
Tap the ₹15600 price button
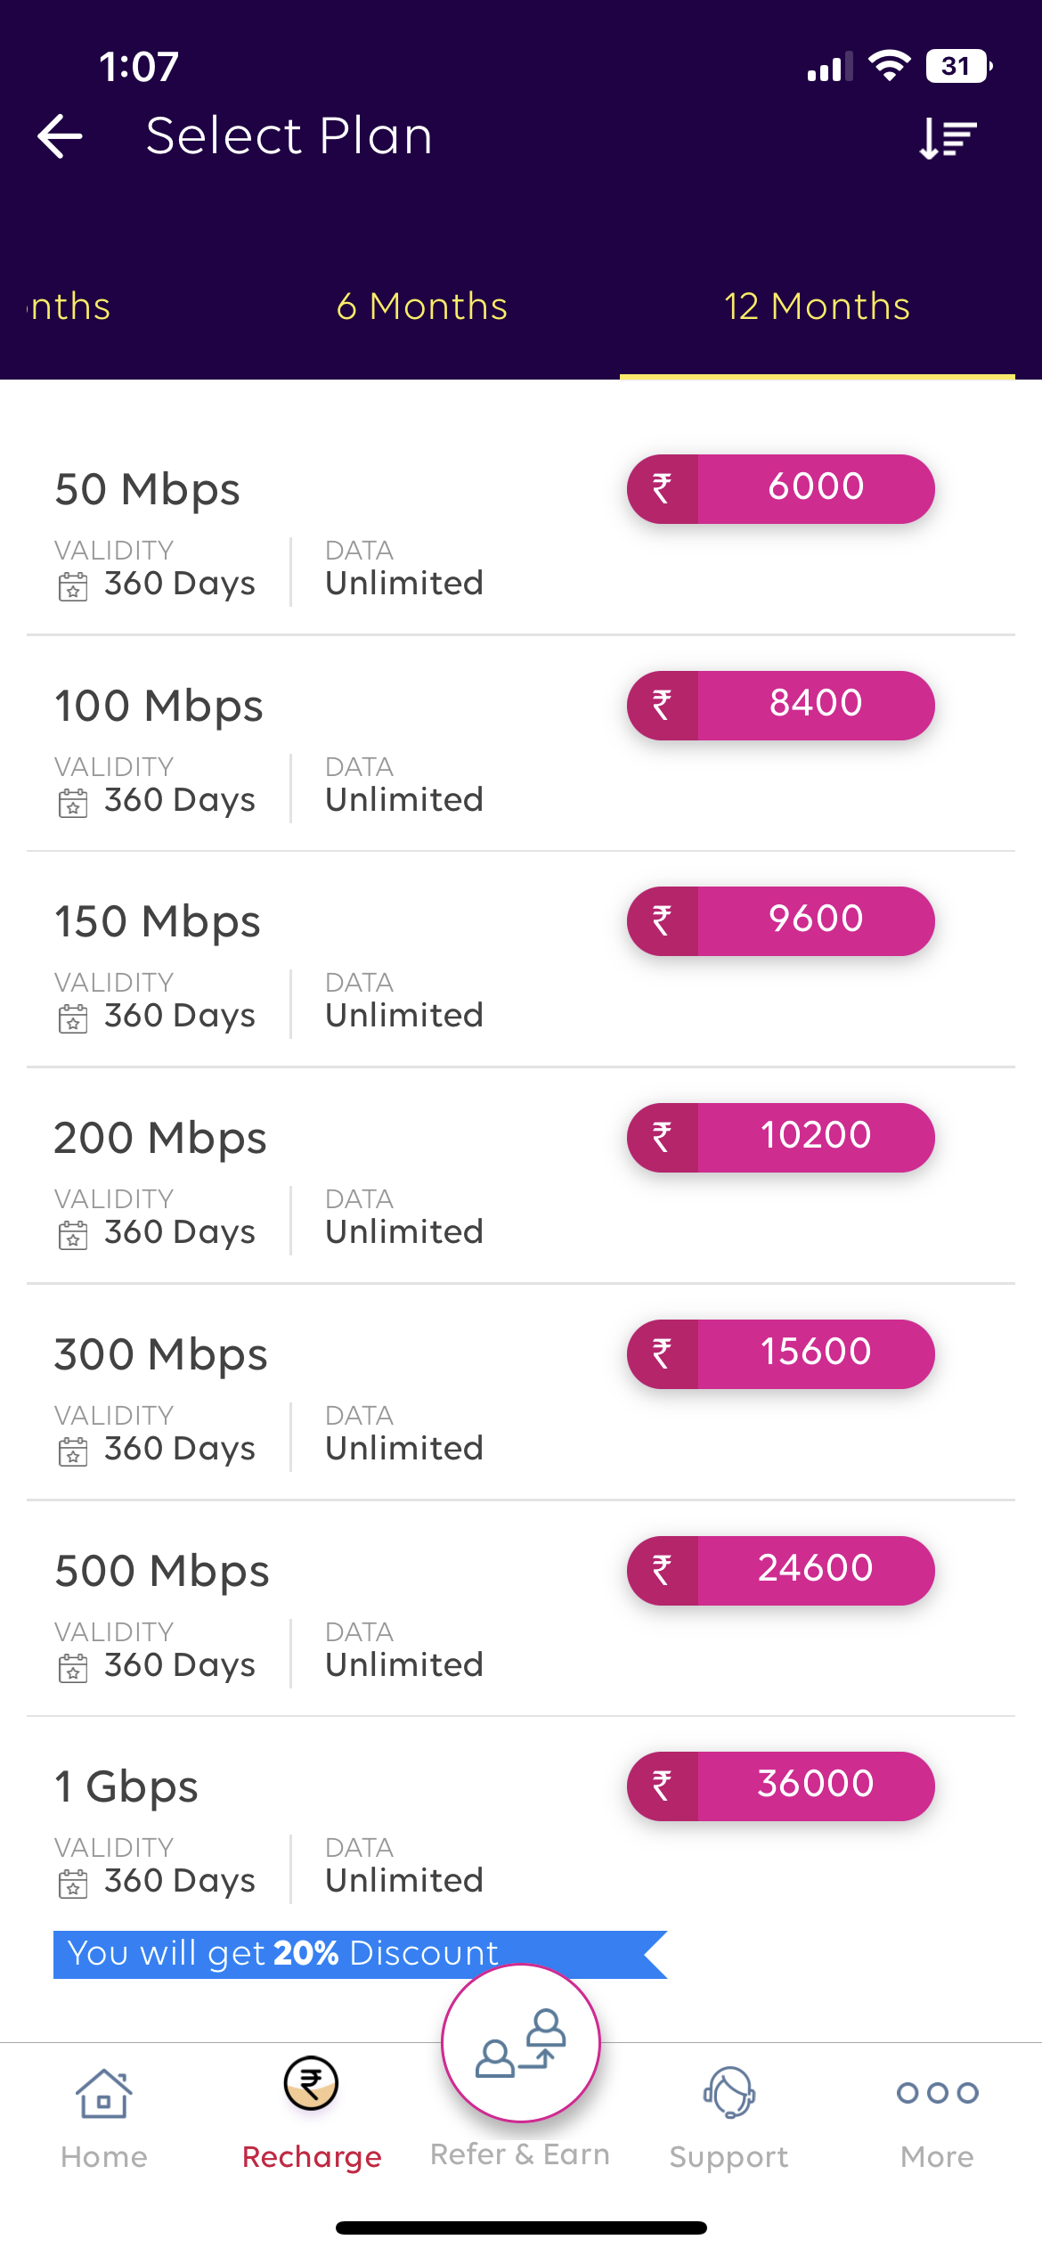coord(781,1353)
